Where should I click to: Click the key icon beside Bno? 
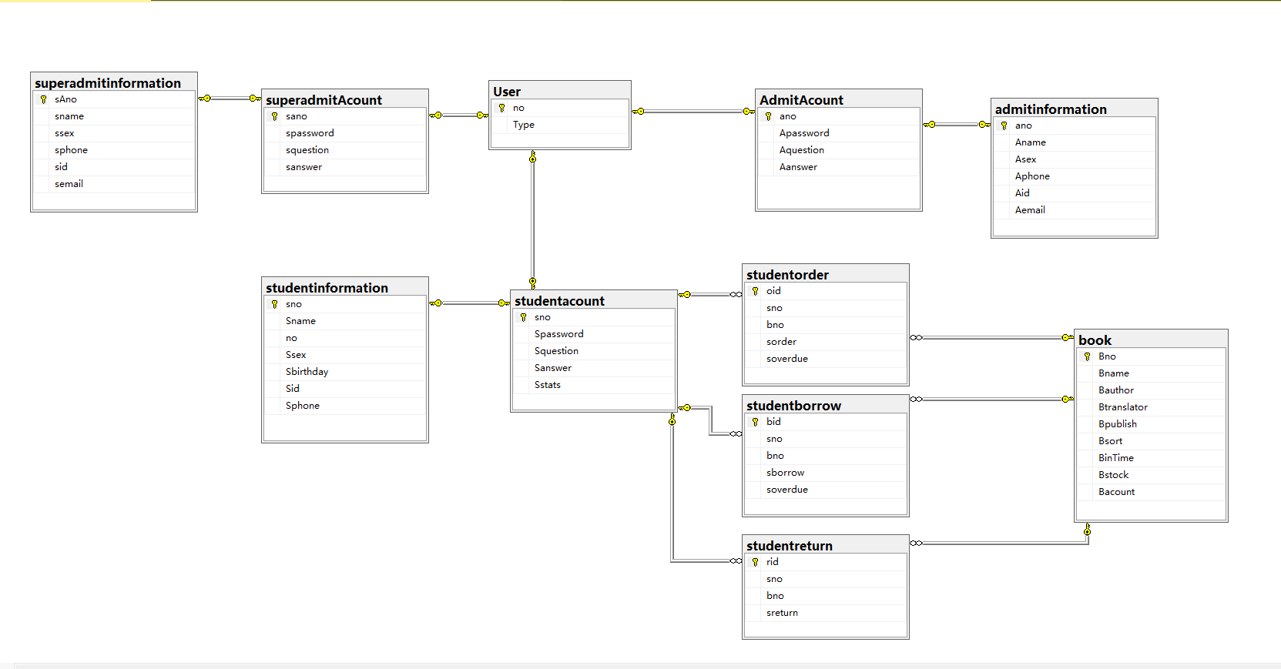coord(1088,356)
